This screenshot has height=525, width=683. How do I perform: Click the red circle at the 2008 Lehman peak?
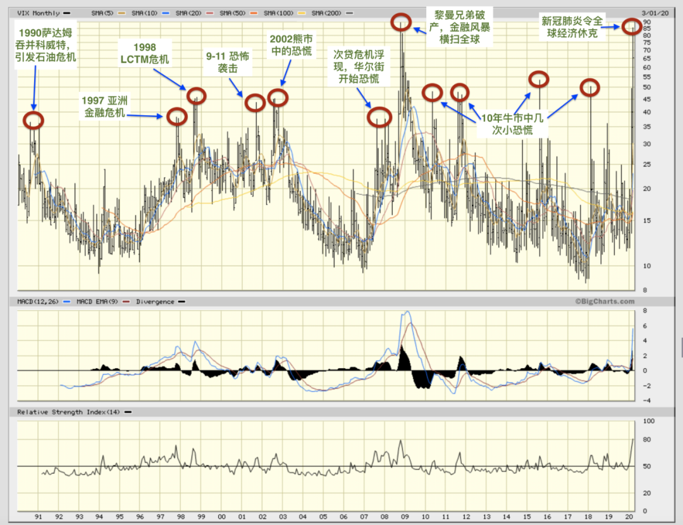[400, 23]
